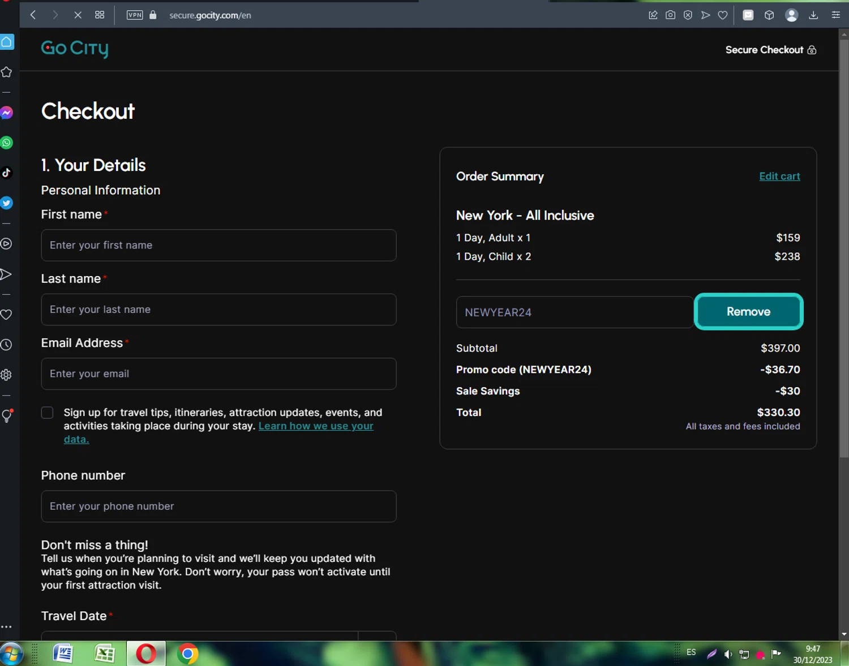Click the padlock site security icon
This screenshot has width=849, height=666.
coord(153,15)
